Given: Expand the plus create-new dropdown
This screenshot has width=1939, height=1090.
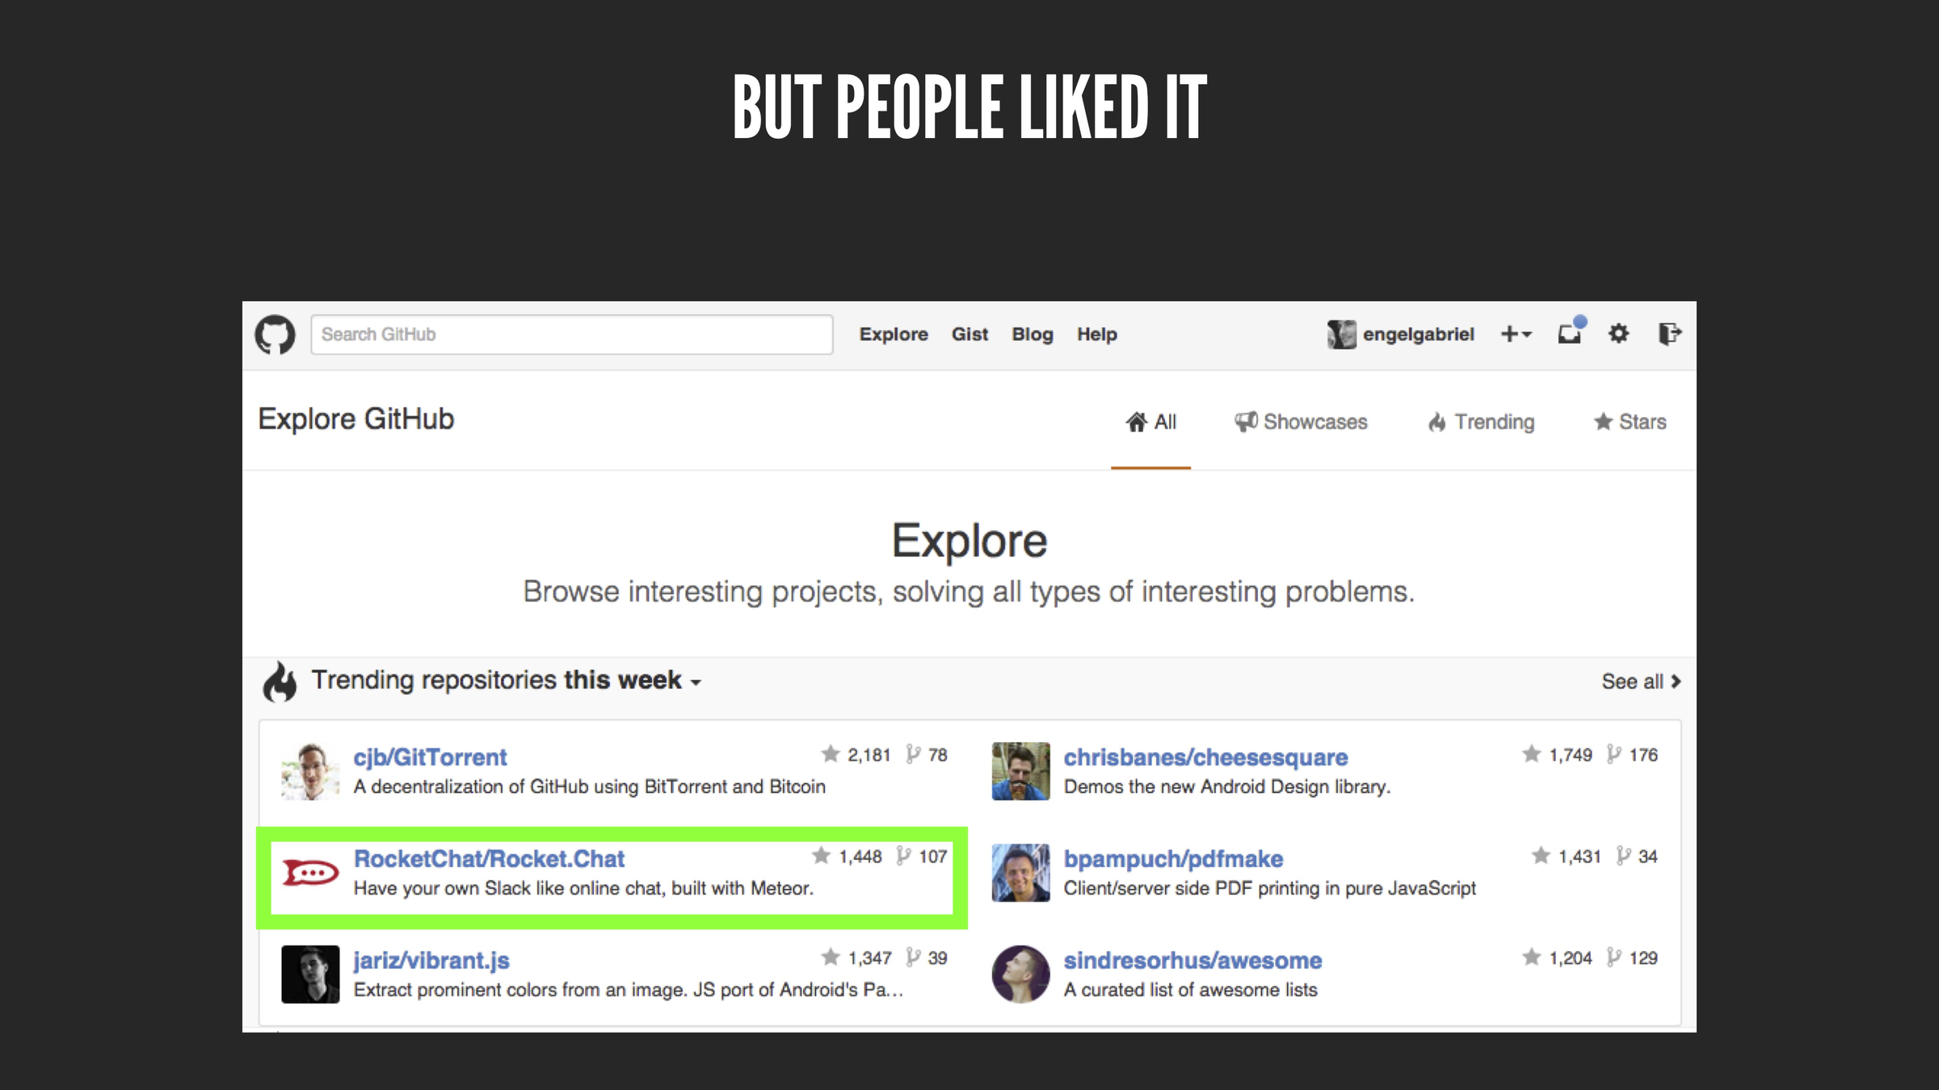Looking at the screenshot, I should 1516,334.
